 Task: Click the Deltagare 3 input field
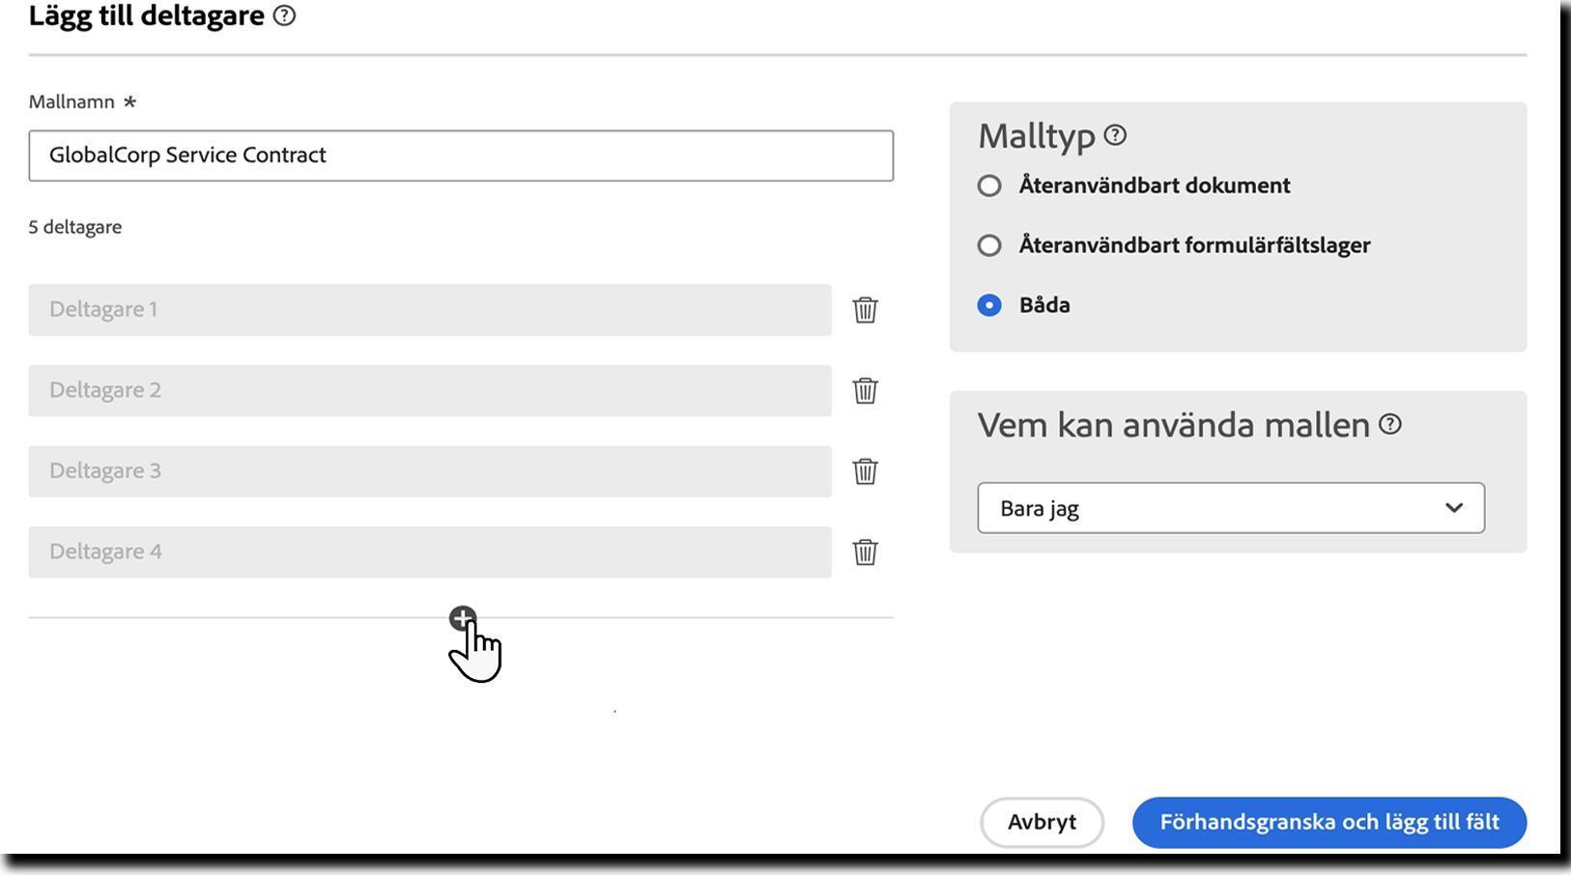tap(430, 471)
